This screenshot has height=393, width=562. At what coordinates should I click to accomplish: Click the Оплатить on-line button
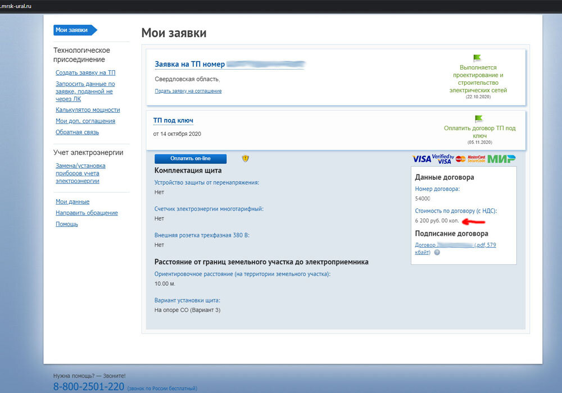(x=191, y=158)
